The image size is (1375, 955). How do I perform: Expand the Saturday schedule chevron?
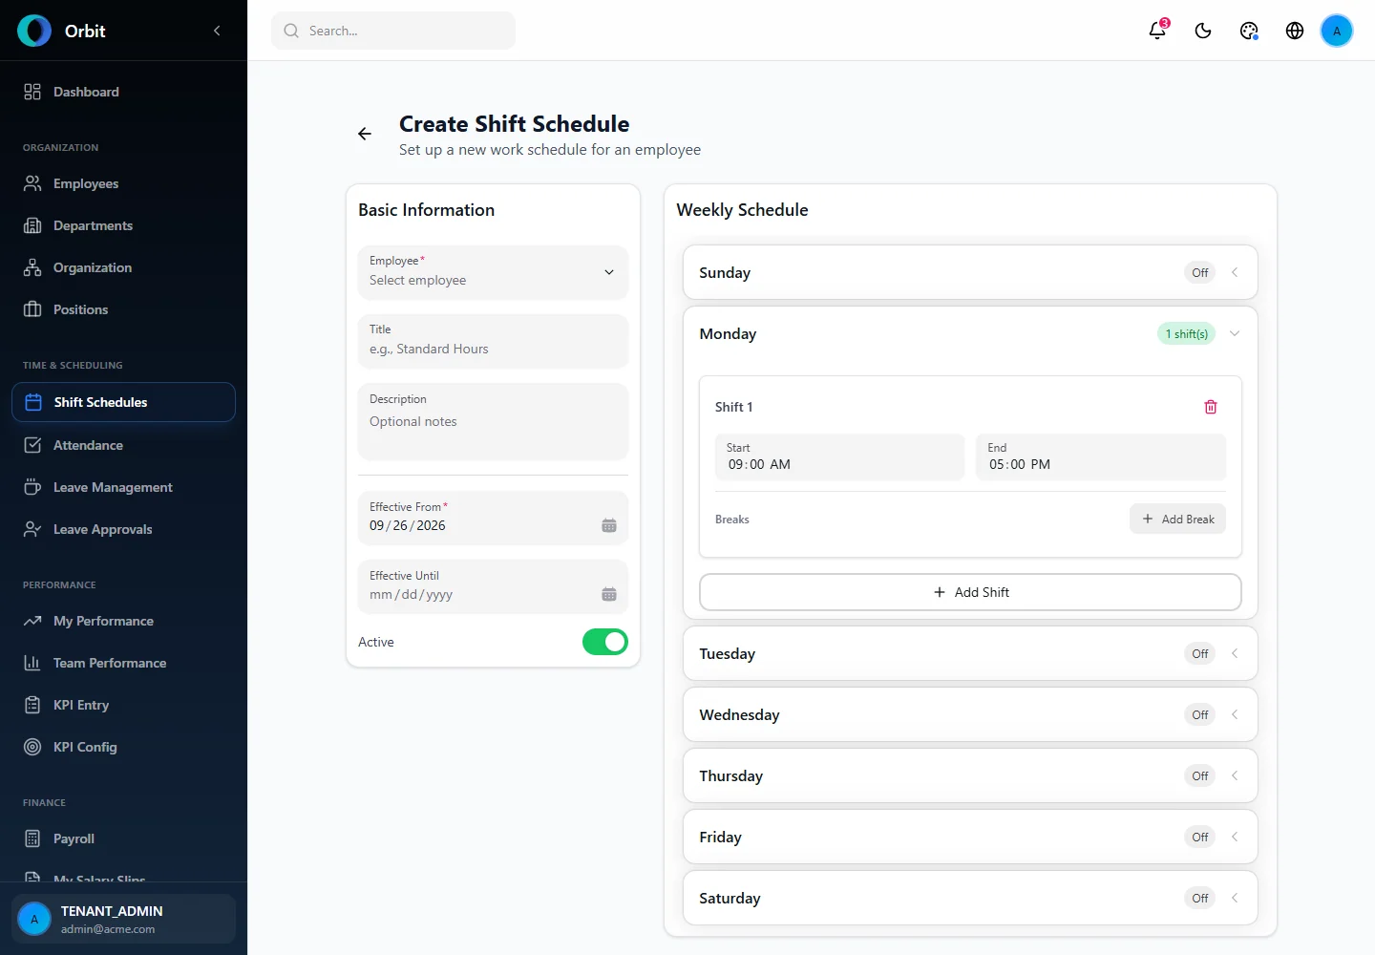(x=1235, y=898)
